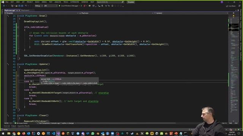The width and height of the screenshot is (243, 136).
Task: Open the FILE menu
Action: (7, 2)
